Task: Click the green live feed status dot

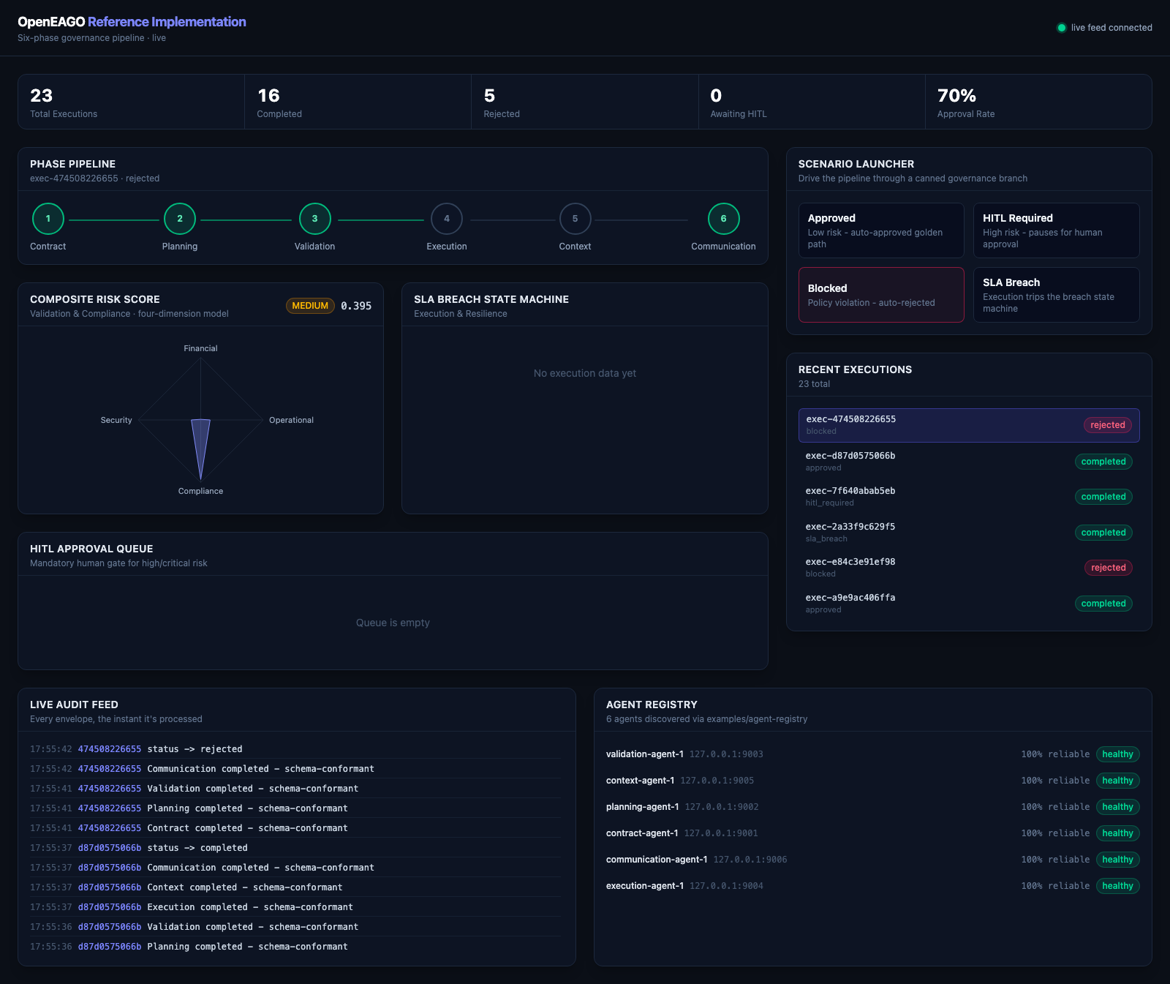Action: pyautogui.click(x=1062, y=28)
